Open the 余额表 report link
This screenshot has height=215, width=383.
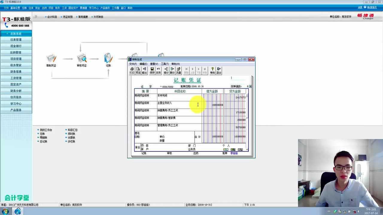pos(71,138)
